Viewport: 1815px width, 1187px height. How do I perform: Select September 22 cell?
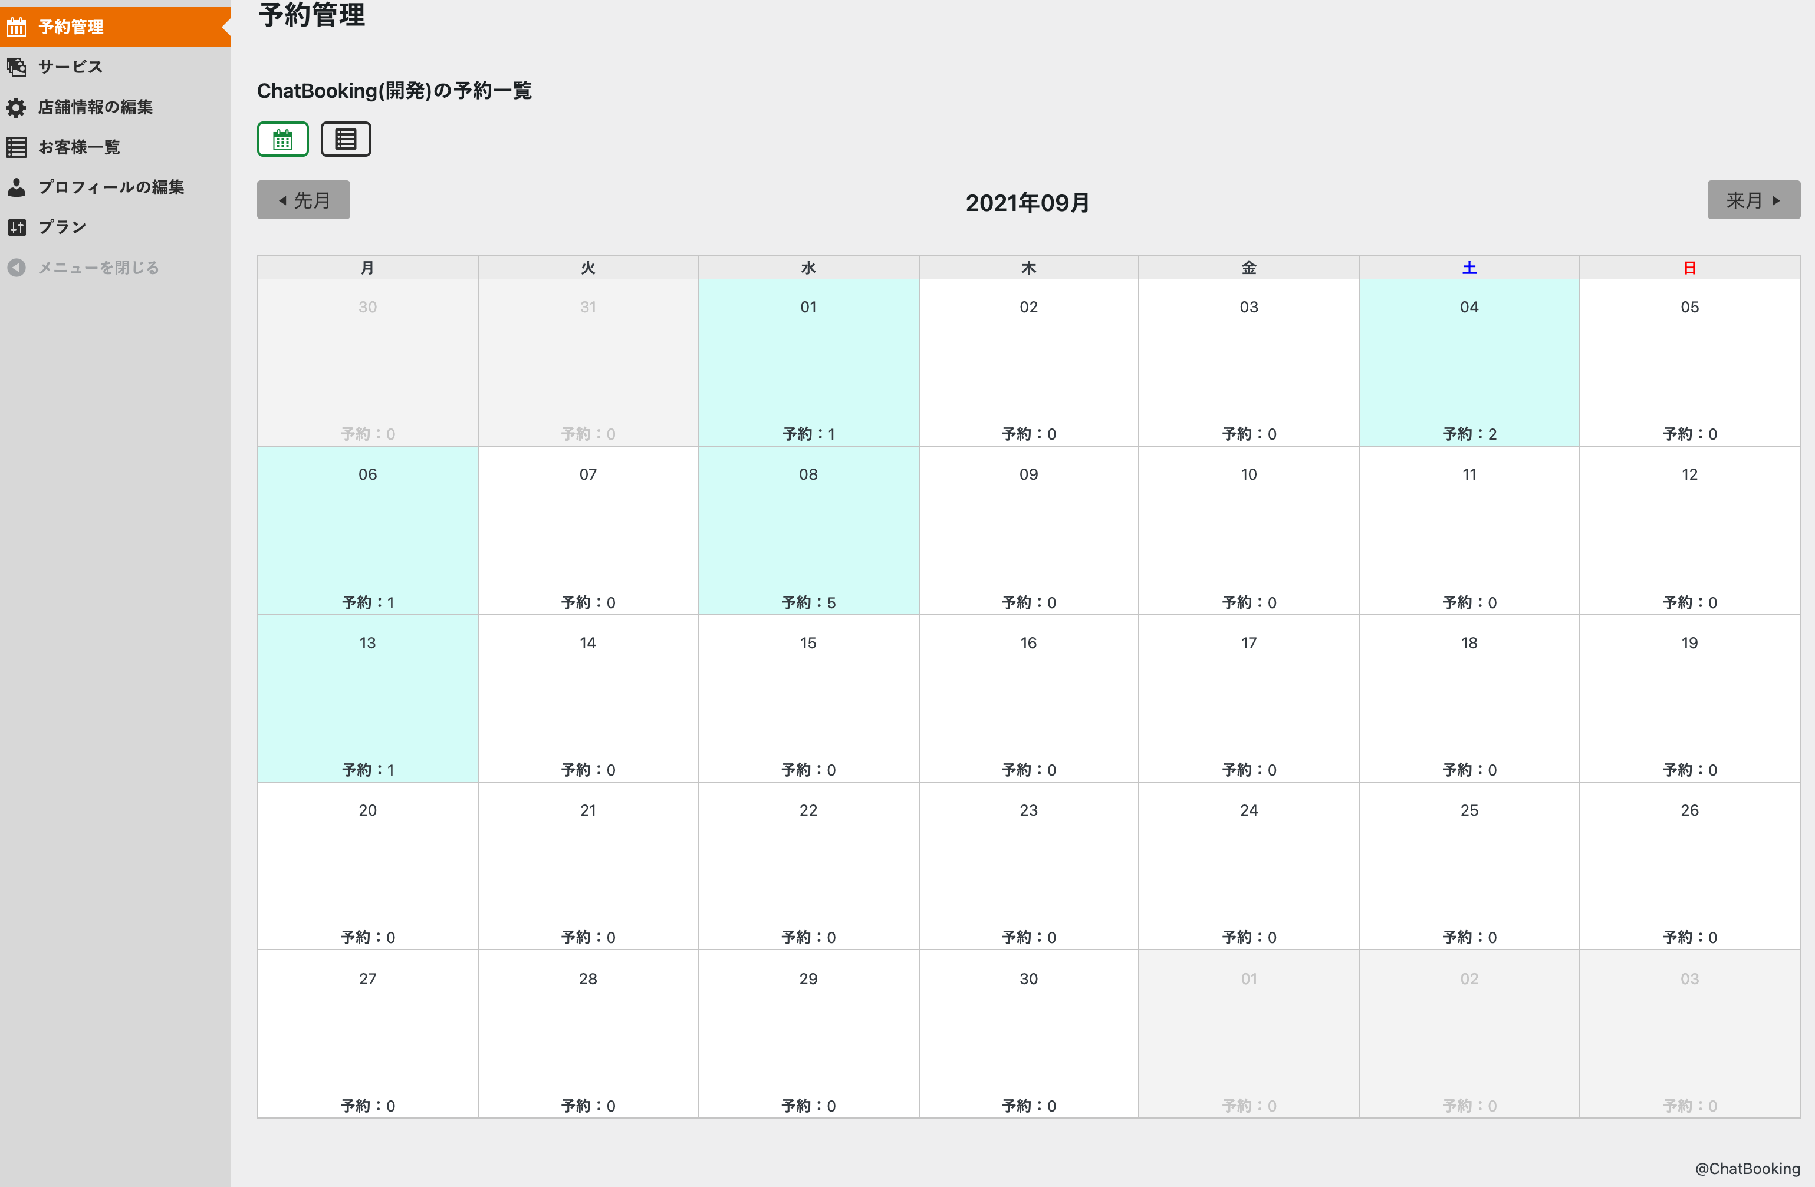[x=808, y=866]
